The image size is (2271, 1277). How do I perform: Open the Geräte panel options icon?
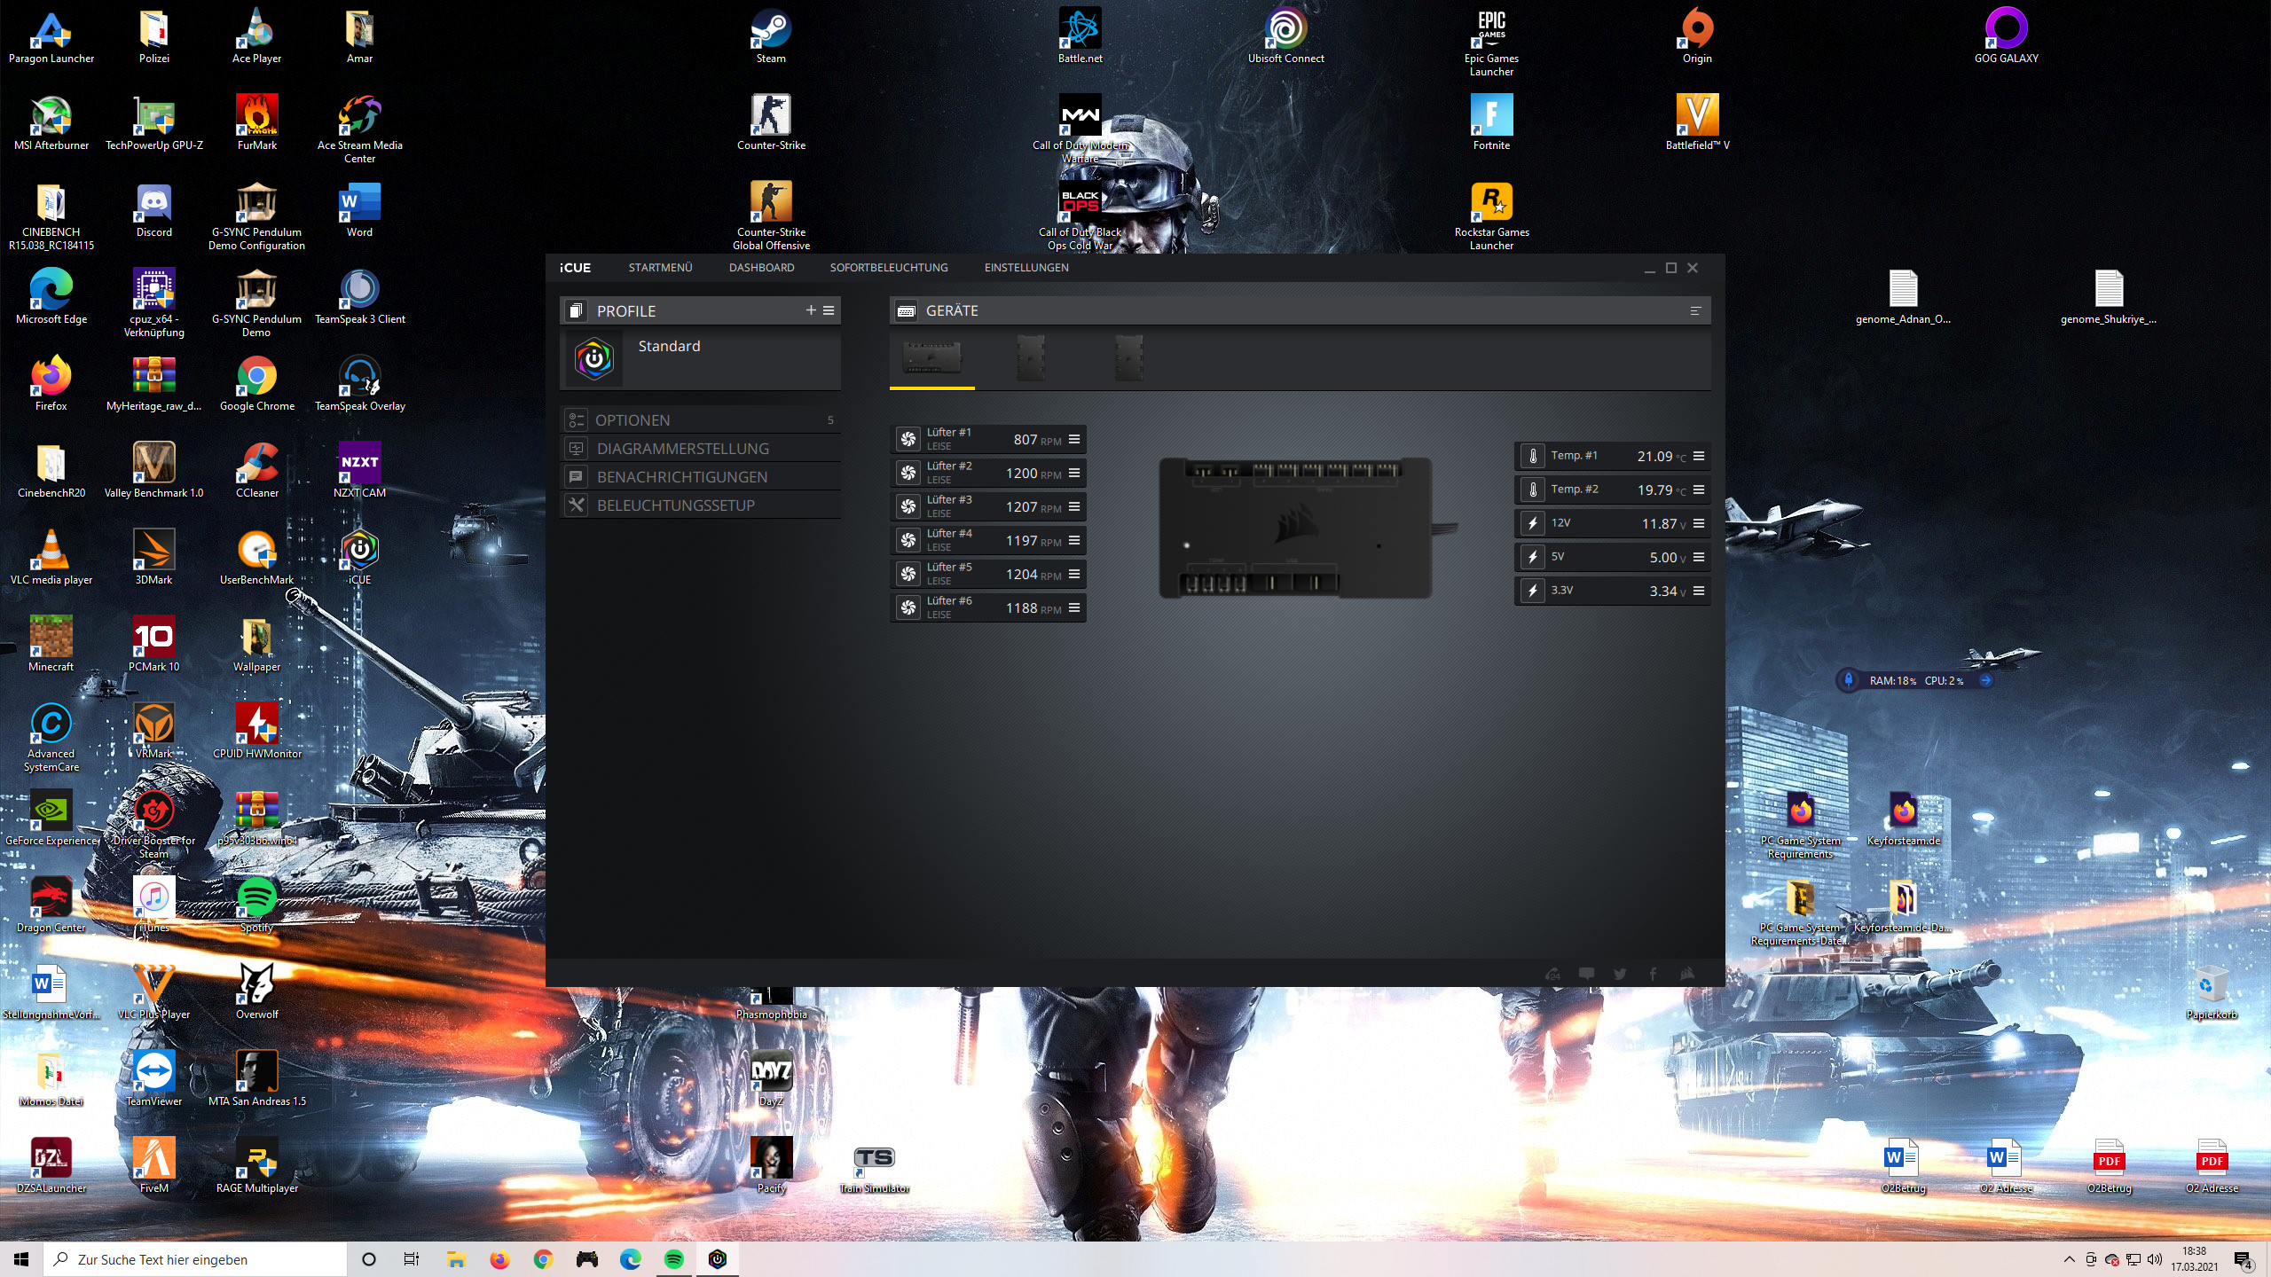pyautogui.click(x=1695, y=311)
